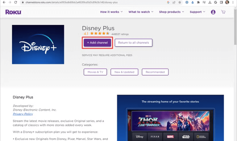The width and height of the screenshot is (237, 141).
Task: Click SERVICE MAY REQUIRE ADDITIONAL FEES text
Action: [x=107, y=55]
